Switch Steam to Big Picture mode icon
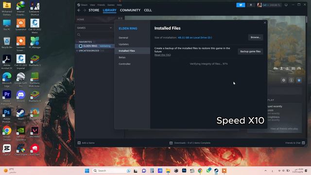This screenshot has height=175, width=311. coord(286,5)
